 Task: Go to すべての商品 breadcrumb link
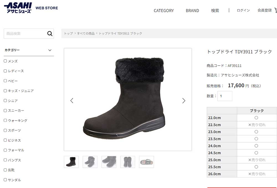86,33
